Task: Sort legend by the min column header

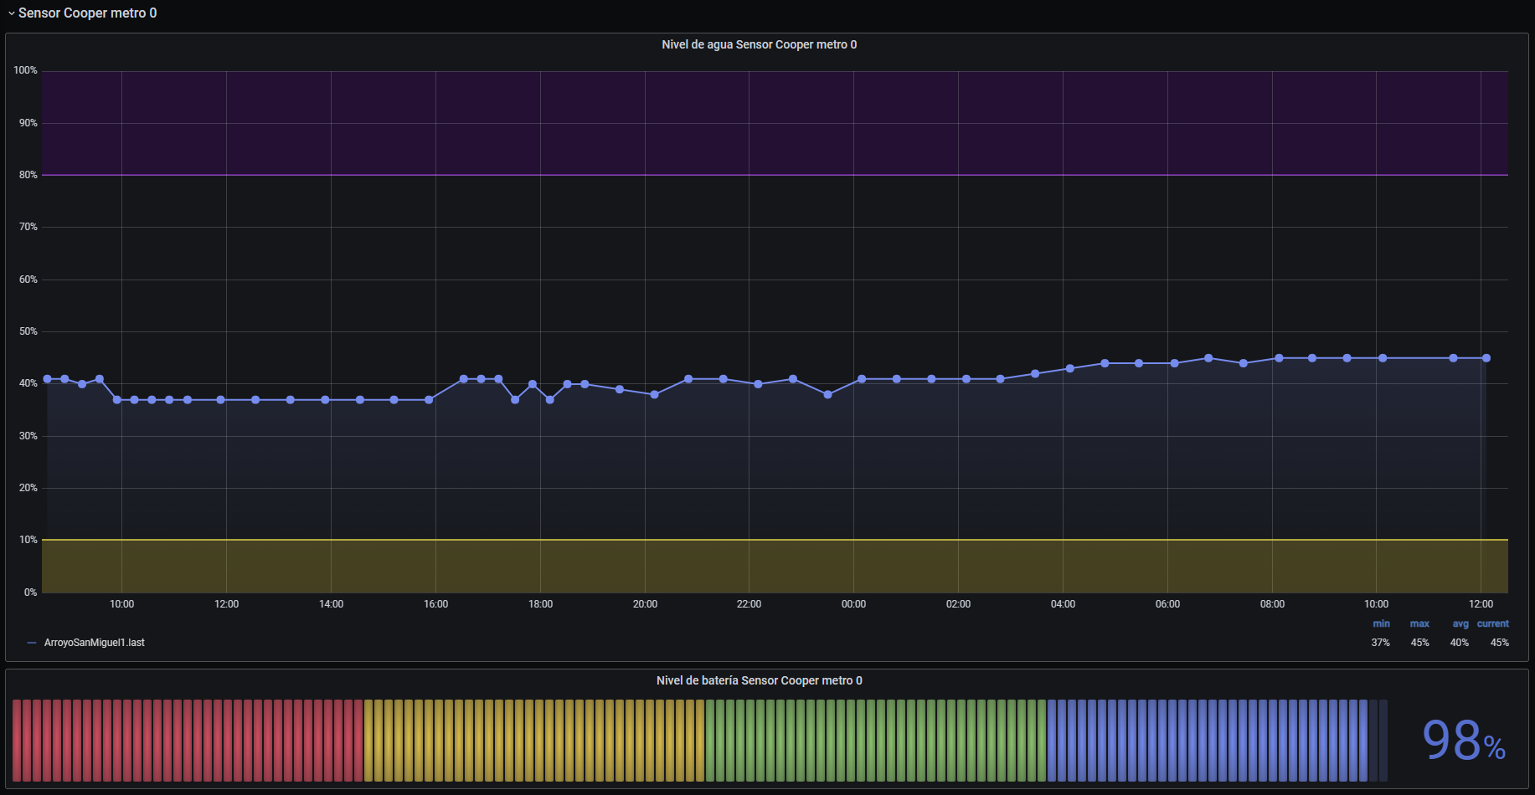Action: pyautogui.click(x=1381, y=623)
